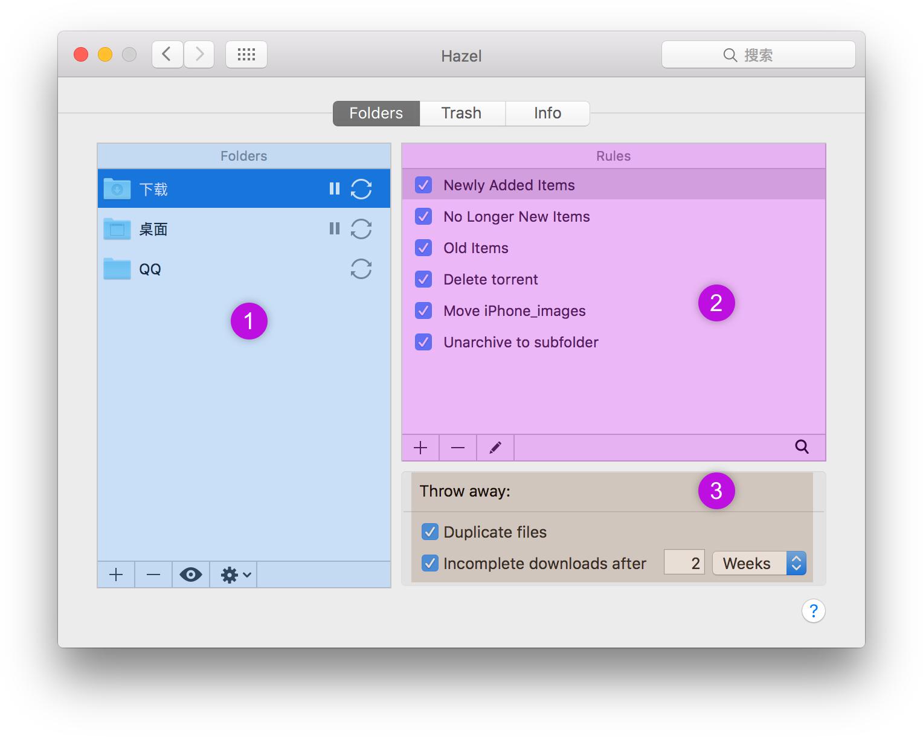Add a new folder with plus button

116,574
